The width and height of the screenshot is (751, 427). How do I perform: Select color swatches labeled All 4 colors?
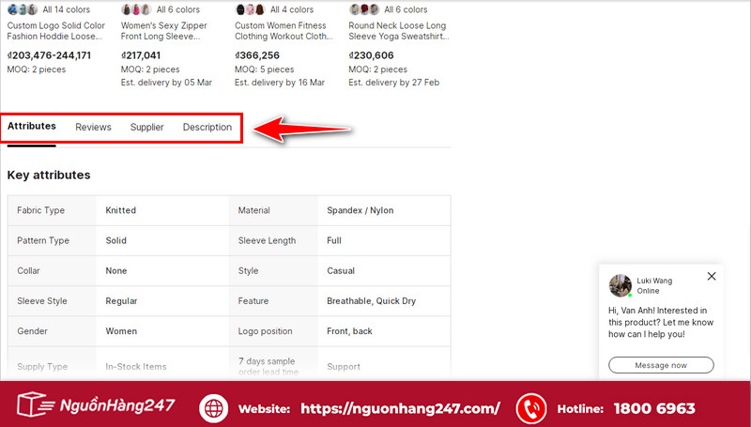point(250,9)
